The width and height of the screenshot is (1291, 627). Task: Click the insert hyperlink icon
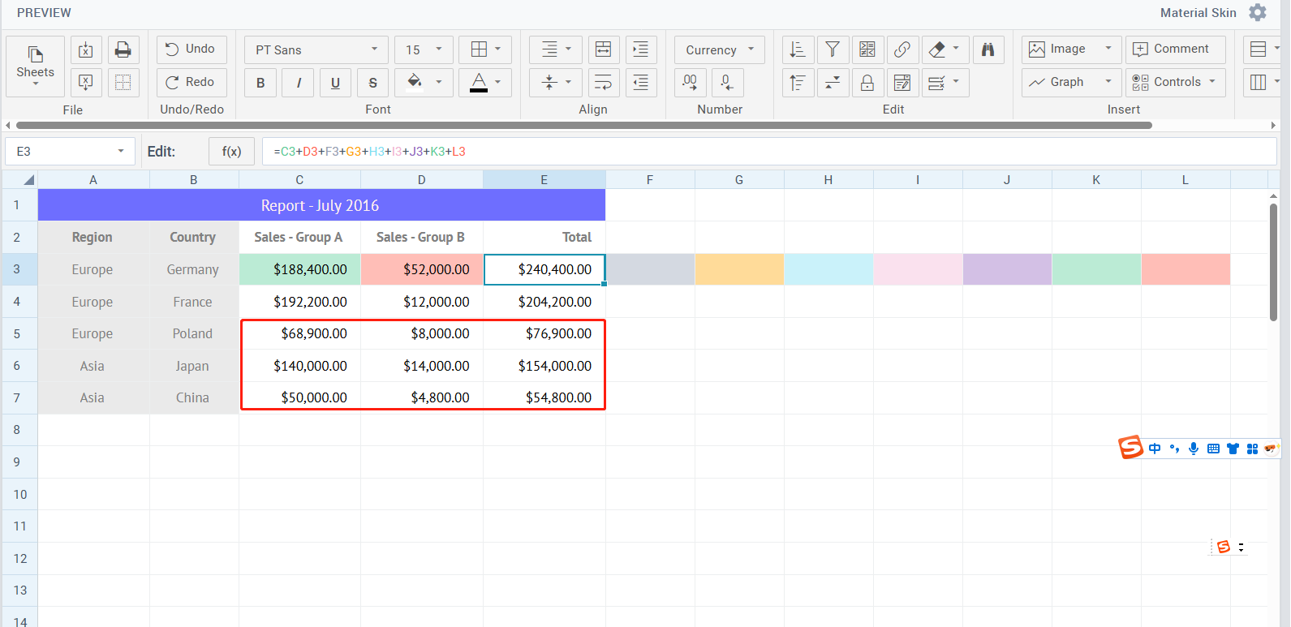click(902, 50)
